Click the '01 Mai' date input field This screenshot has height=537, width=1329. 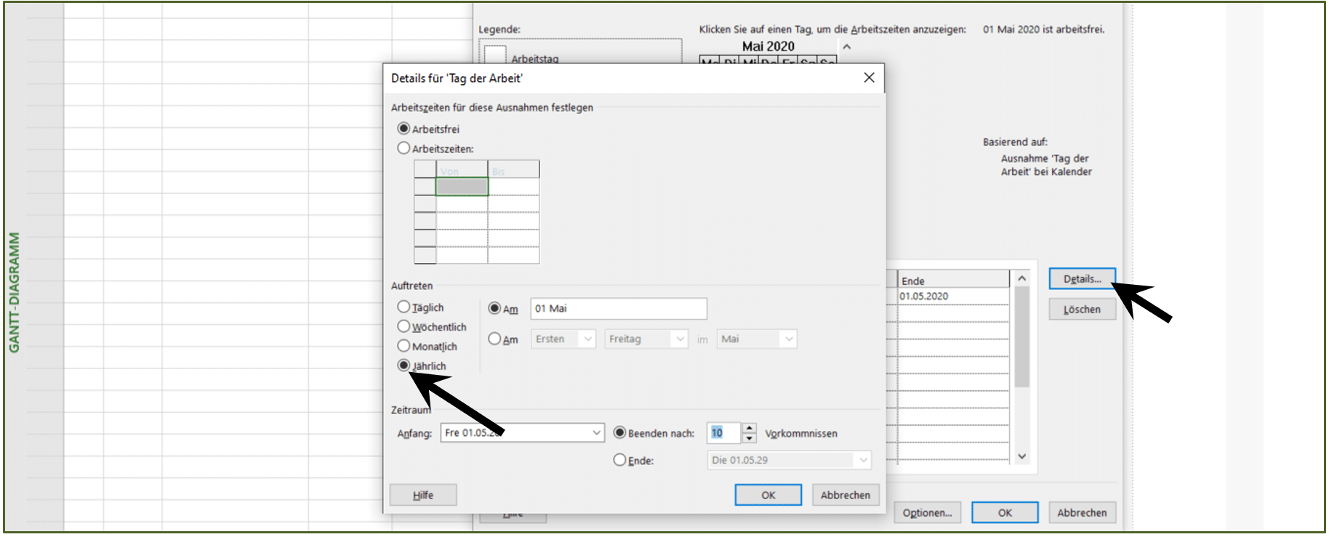click(x=619, y=309)
